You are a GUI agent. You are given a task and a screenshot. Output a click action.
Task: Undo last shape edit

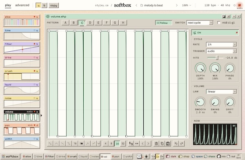point(176,143)
